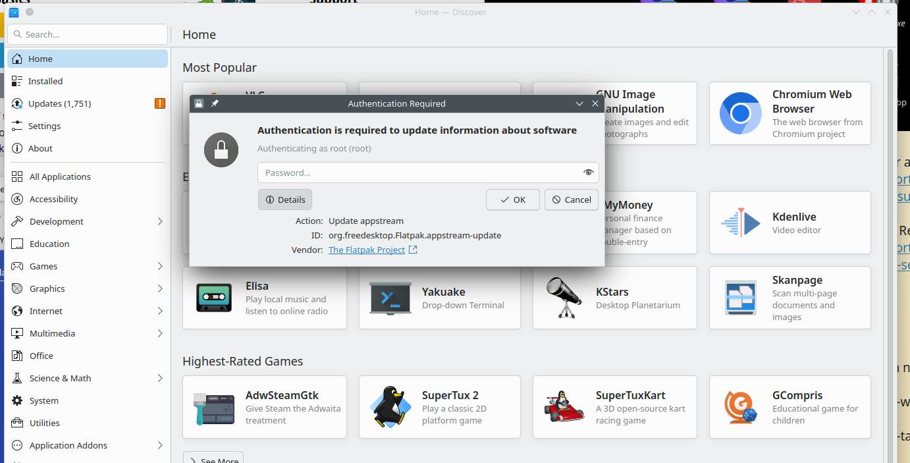
Task: Toggle the Details button in dialog
Action: pyautogui.click(x=285, y=200)
